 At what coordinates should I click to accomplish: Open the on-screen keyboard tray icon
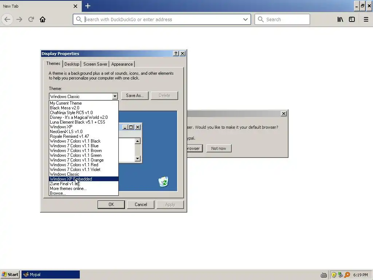[x=324, y=275]
